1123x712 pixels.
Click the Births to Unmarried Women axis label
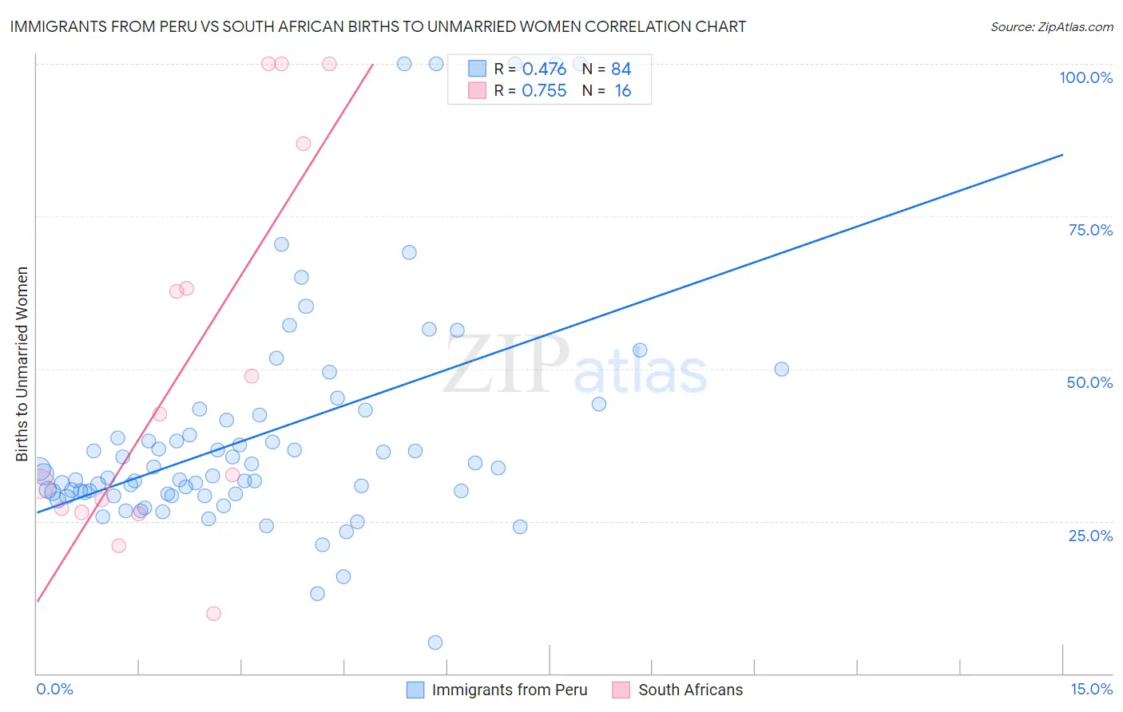(22, 364)
